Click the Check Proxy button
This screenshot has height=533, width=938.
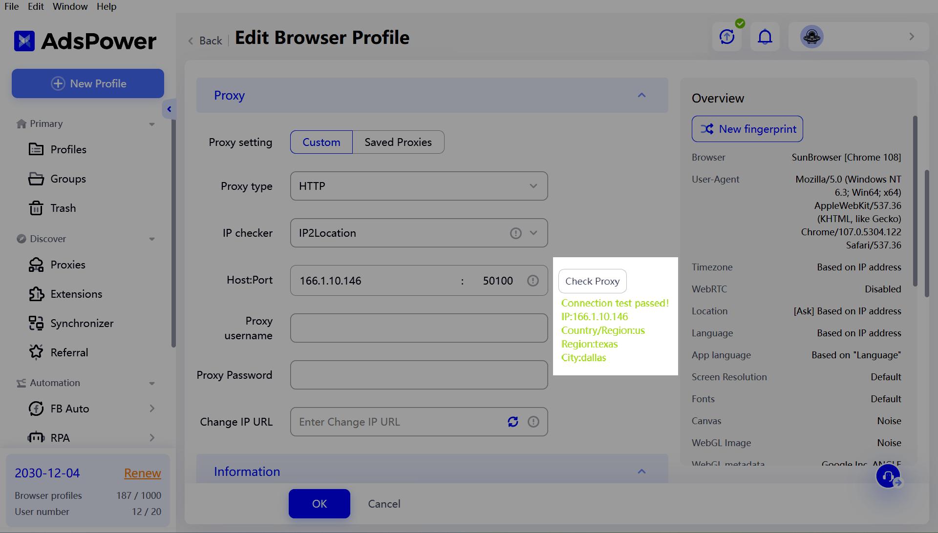coord(592,280)
